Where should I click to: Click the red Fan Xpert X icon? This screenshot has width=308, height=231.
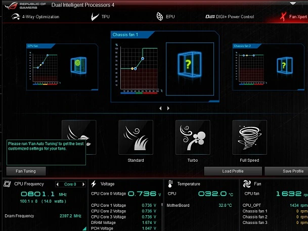283,17
